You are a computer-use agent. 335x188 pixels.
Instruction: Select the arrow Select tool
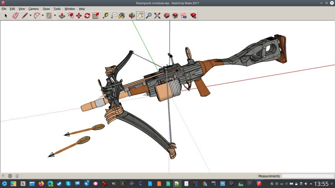[x=6, y=16]
